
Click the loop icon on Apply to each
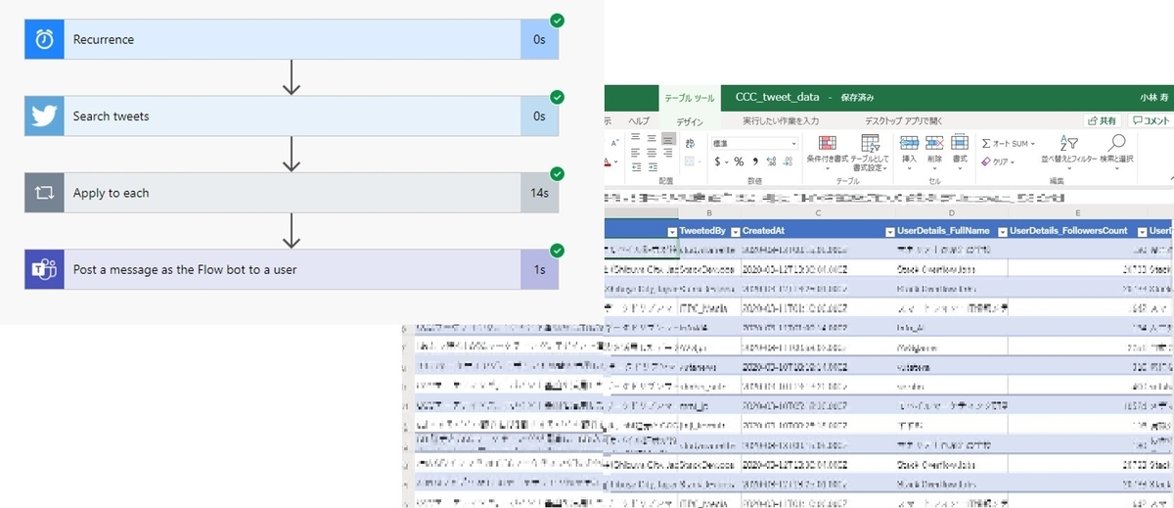click(44, 193)
